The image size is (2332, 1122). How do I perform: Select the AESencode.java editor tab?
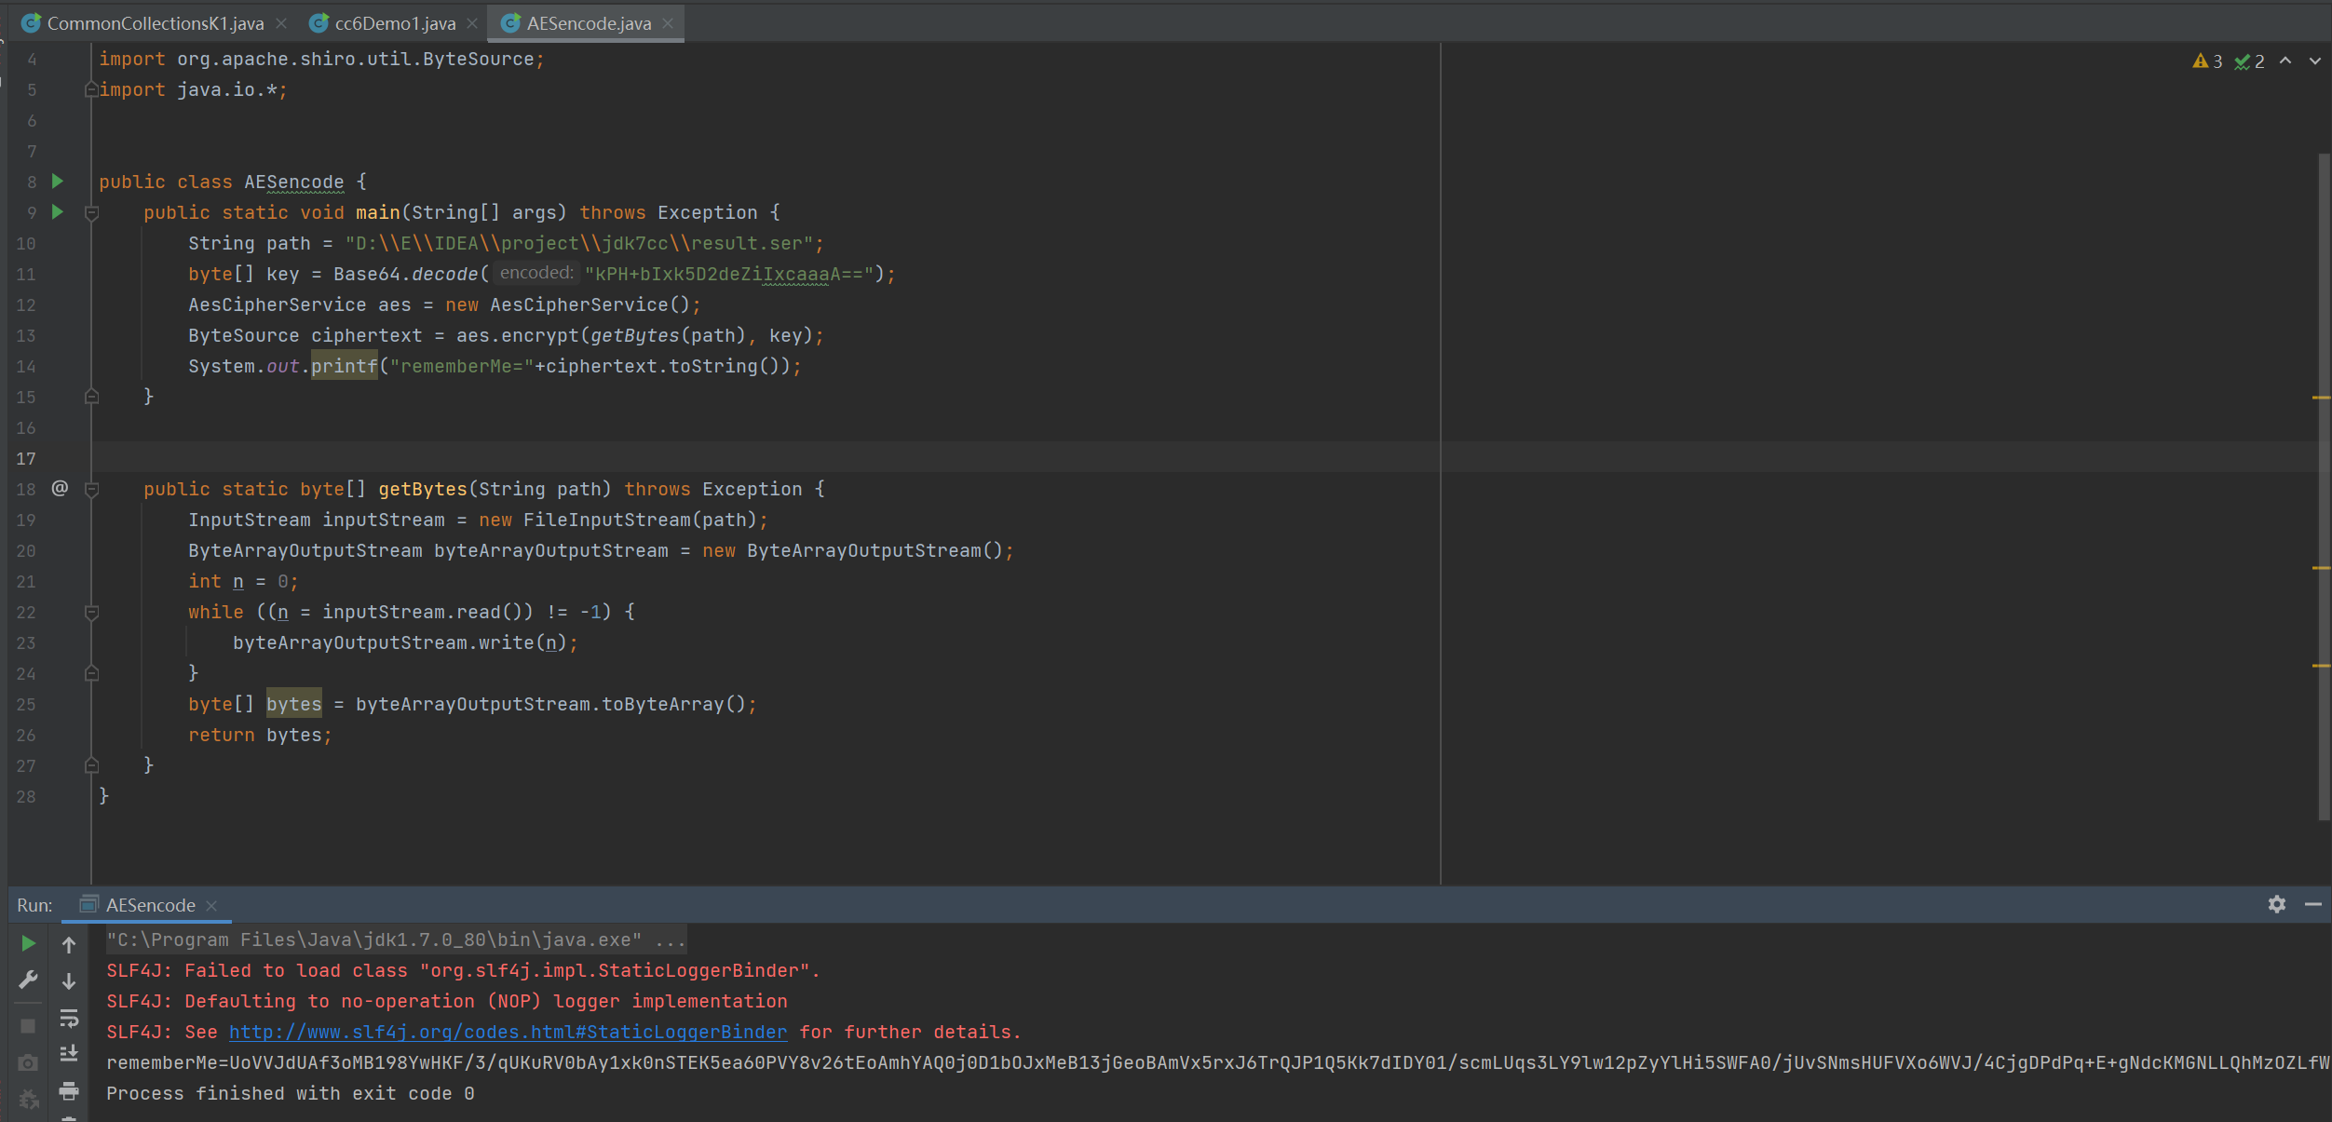[x=589, y=23]
